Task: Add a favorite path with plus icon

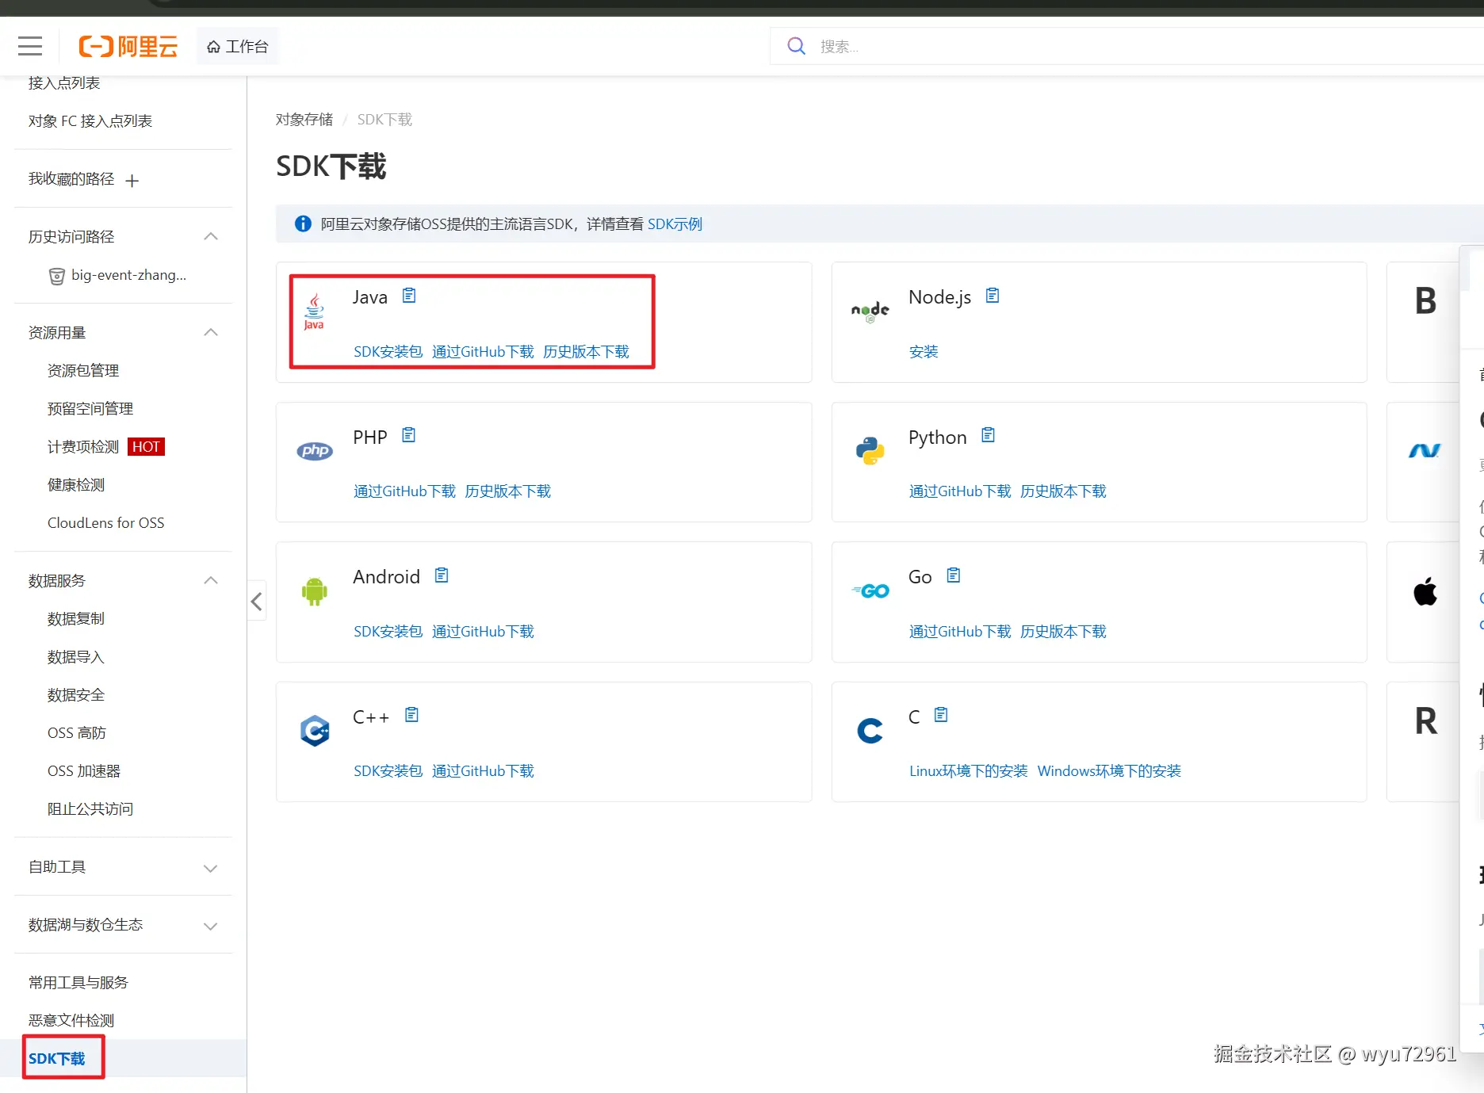Action: 132,181
